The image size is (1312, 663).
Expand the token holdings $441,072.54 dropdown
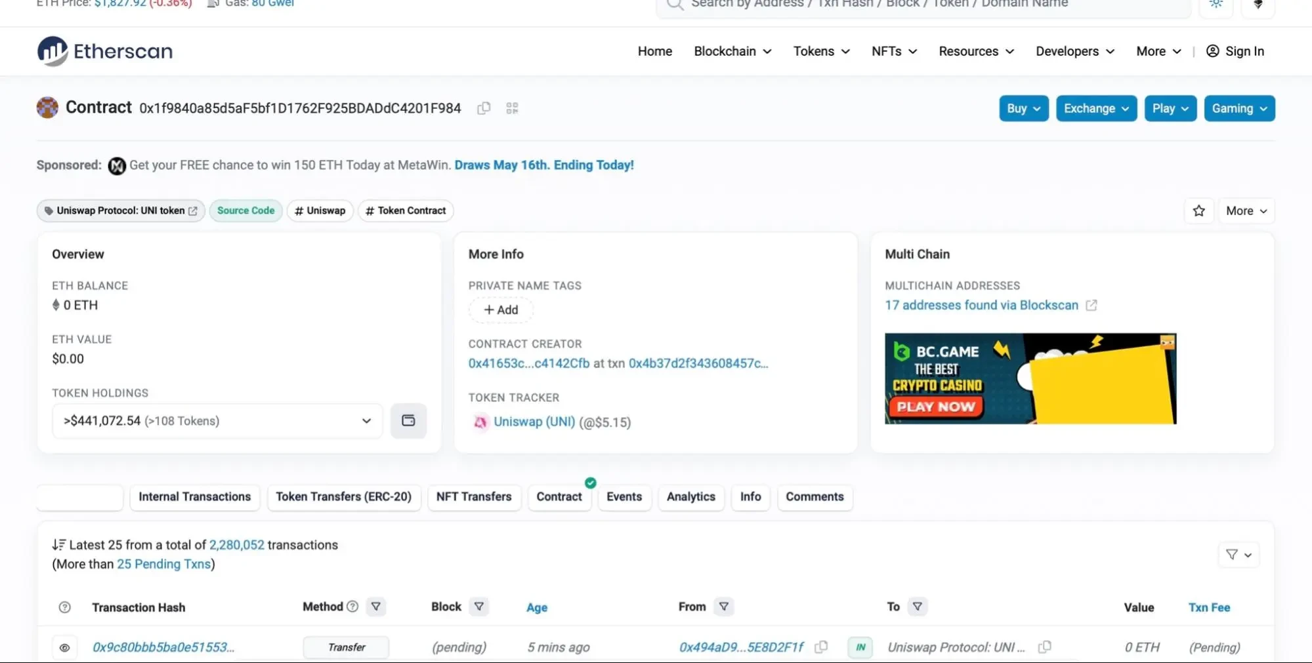[x=217, y=421]
